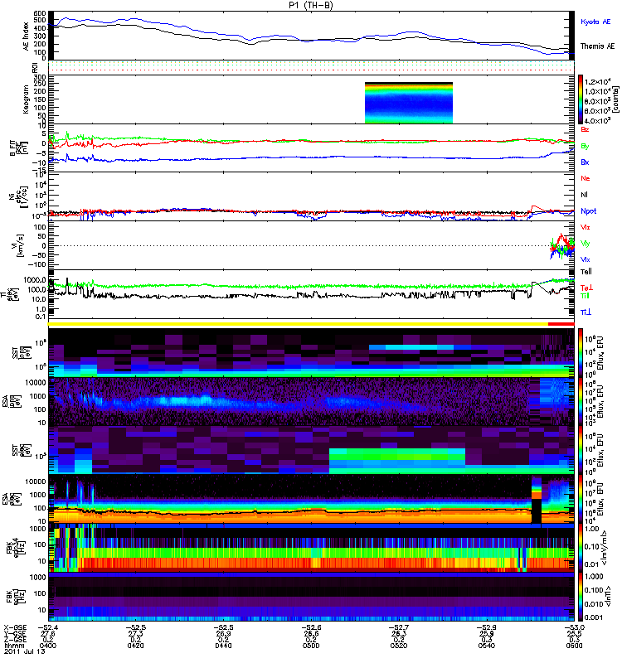Image resolution: width=622 pixels, height=663 pixels.
Task: Click the FBK mV/m color bar
Action: coord(581,548)
